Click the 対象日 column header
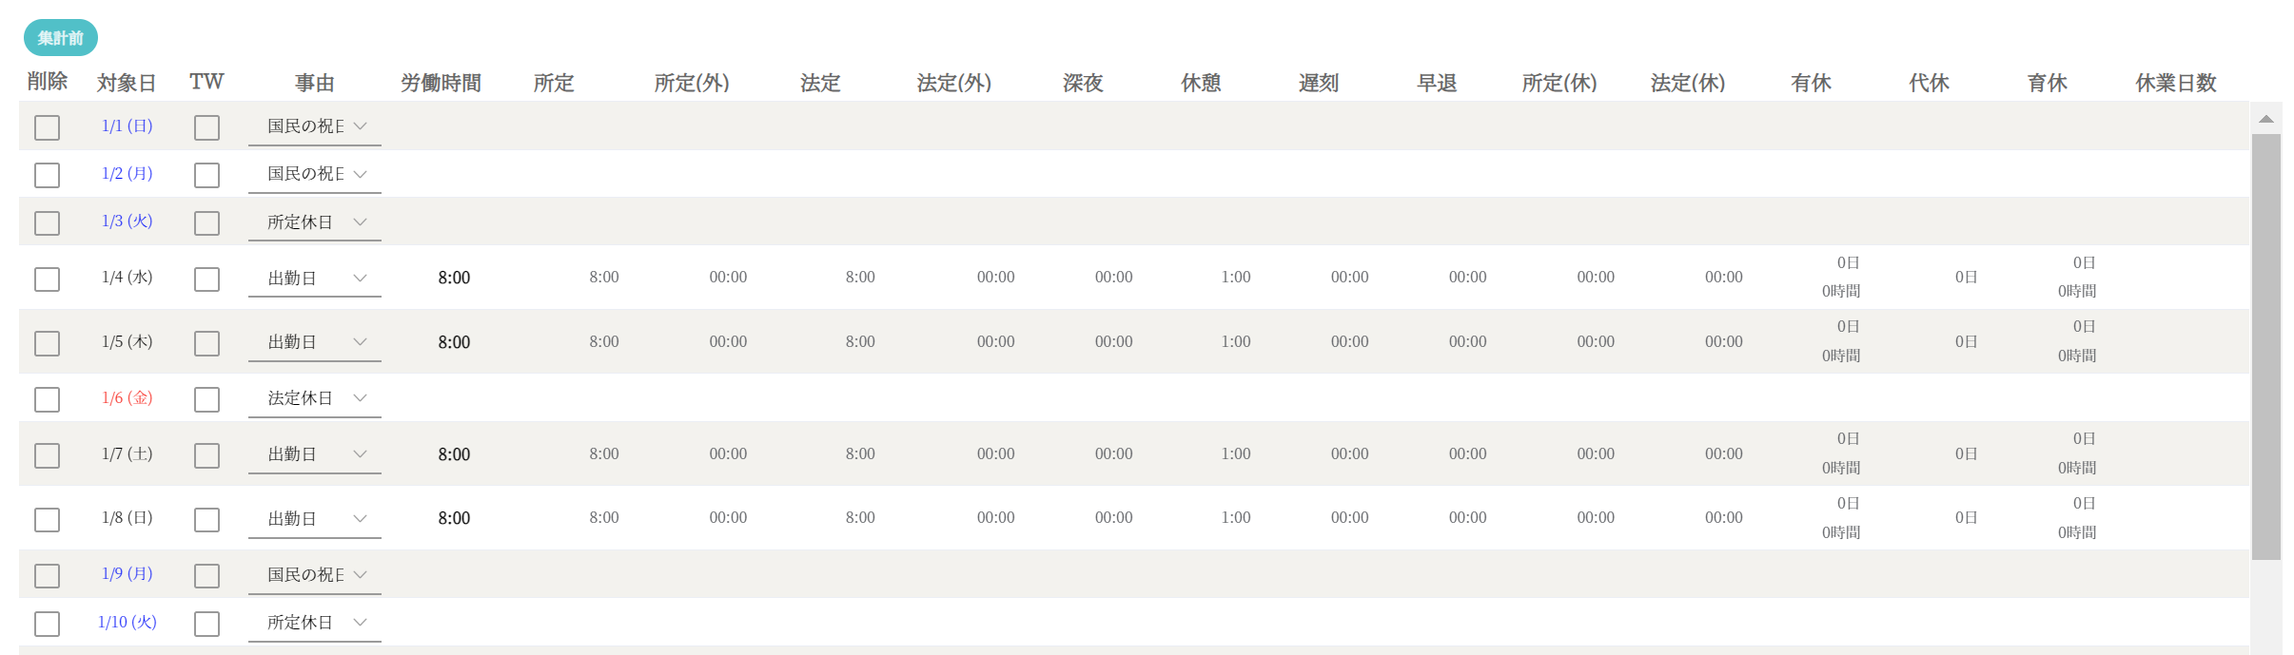 126,84
